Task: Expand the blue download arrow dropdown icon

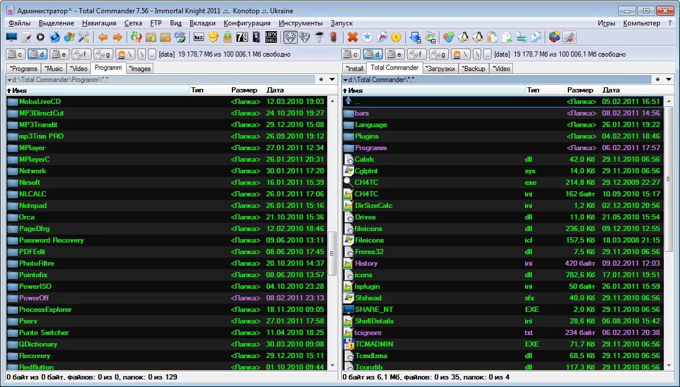Action: 415,38
